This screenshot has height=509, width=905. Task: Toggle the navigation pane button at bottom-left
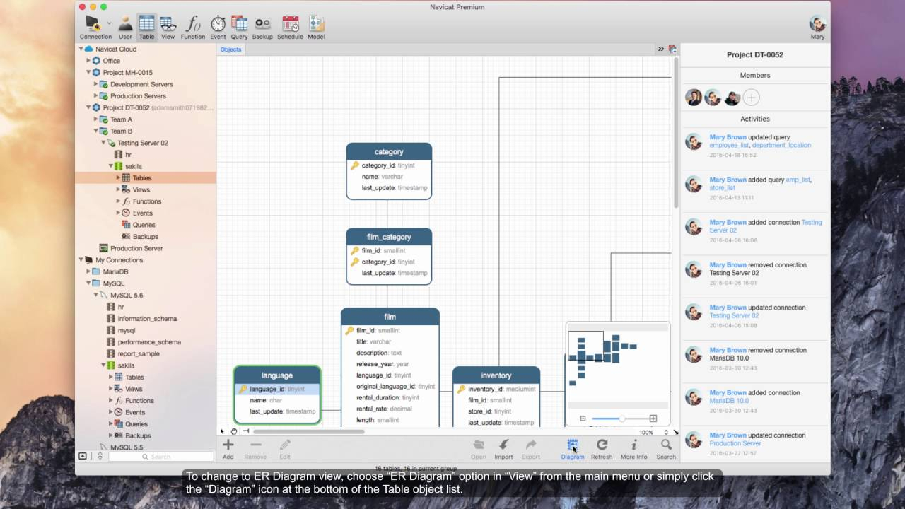tap(83, 457)
